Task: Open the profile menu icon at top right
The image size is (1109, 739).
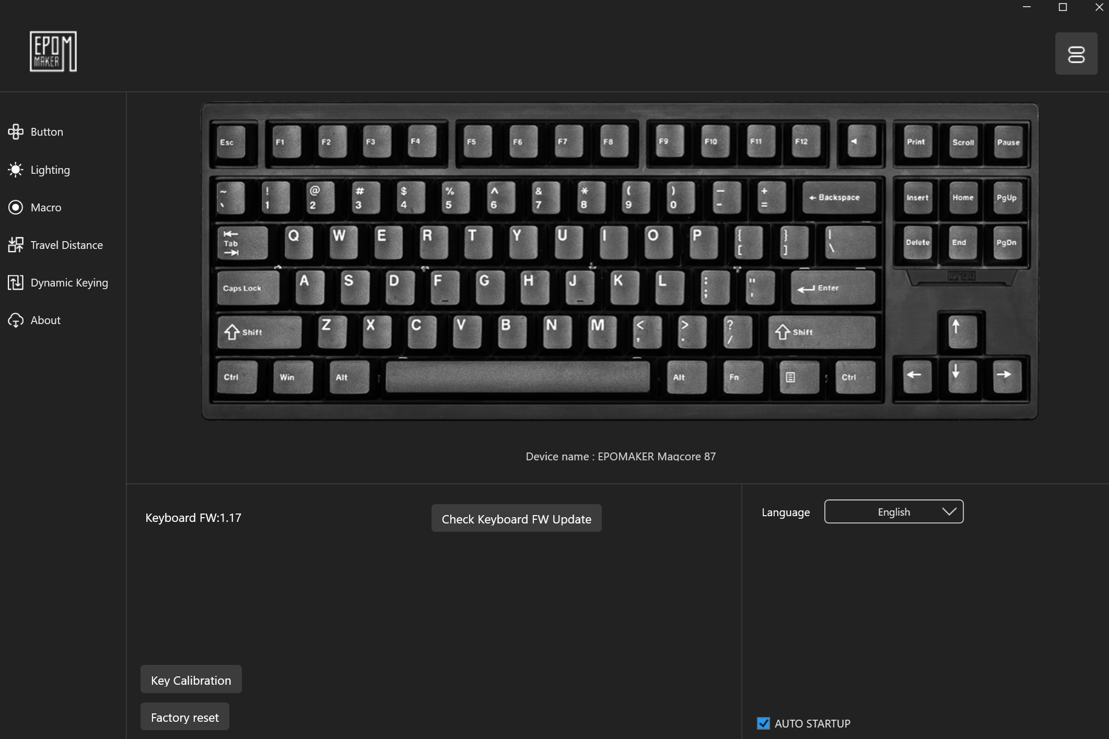Action: [1076, 54]
